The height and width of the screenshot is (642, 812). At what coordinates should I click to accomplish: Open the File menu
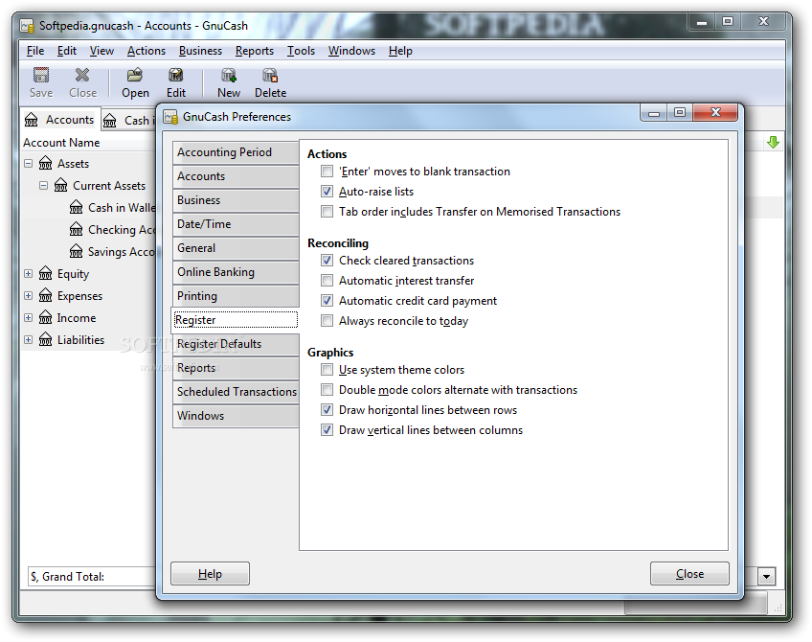pyautogui.click(x=35, y=51)
